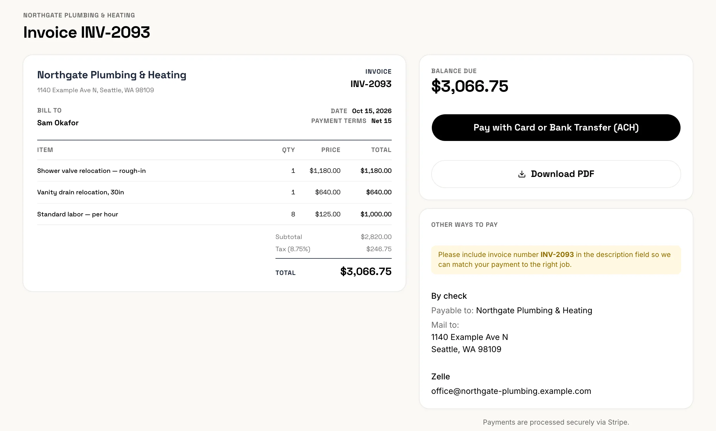This screenshot has height=431, width=716.
Task: Click the ITEM column header
Action: [x=45, y=150]
